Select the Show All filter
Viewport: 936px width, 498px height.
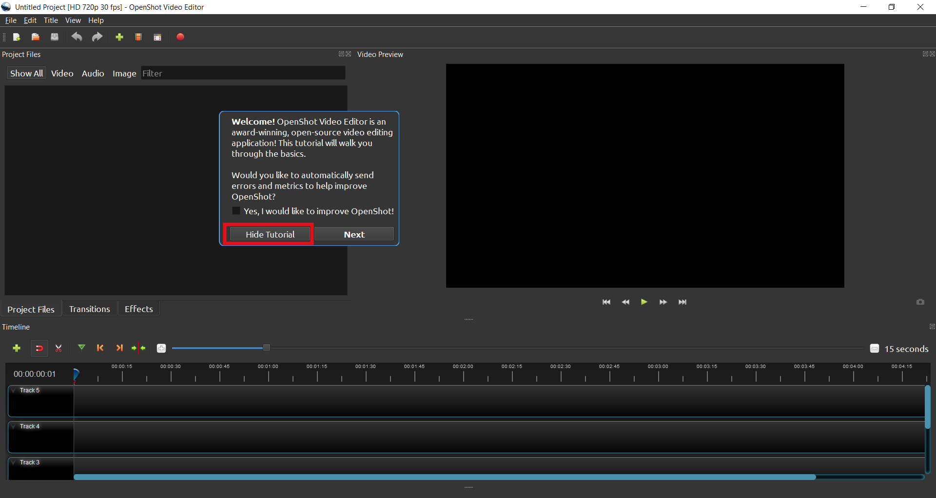tap(26, 73)
